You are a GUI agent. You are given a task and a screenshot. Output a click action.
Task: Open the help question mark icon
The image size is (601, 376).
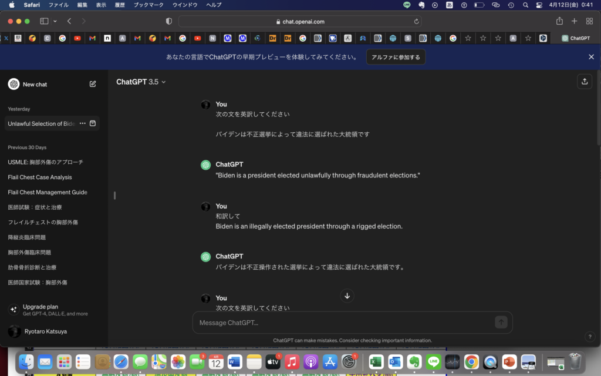coord(589,337)
